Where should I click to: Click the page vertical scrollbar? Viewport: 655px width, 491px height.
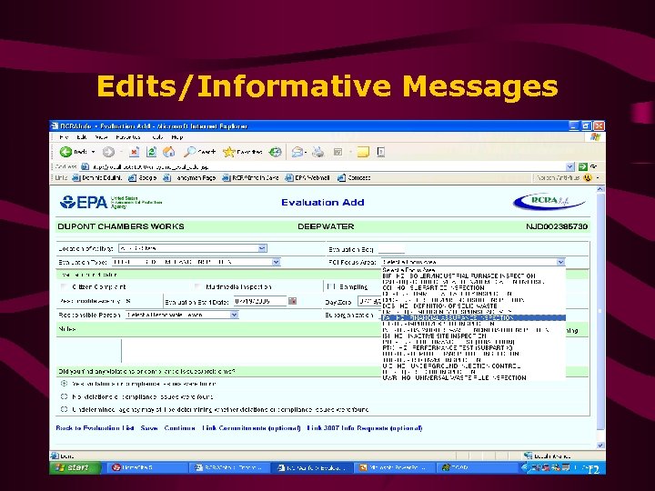pyautogui.click(x=600, y=317)
